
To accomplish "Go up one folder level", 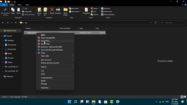I will pos(16,23).
